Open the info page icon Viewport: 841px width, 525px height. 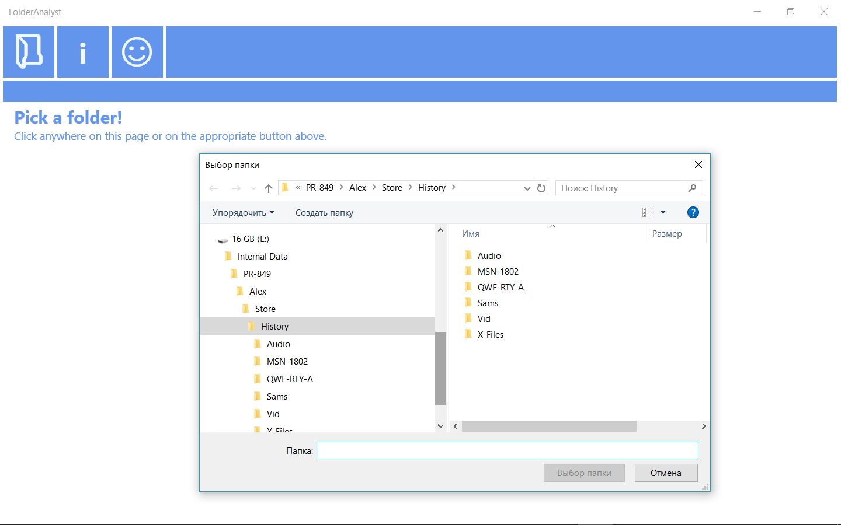(x=83, y=52)
